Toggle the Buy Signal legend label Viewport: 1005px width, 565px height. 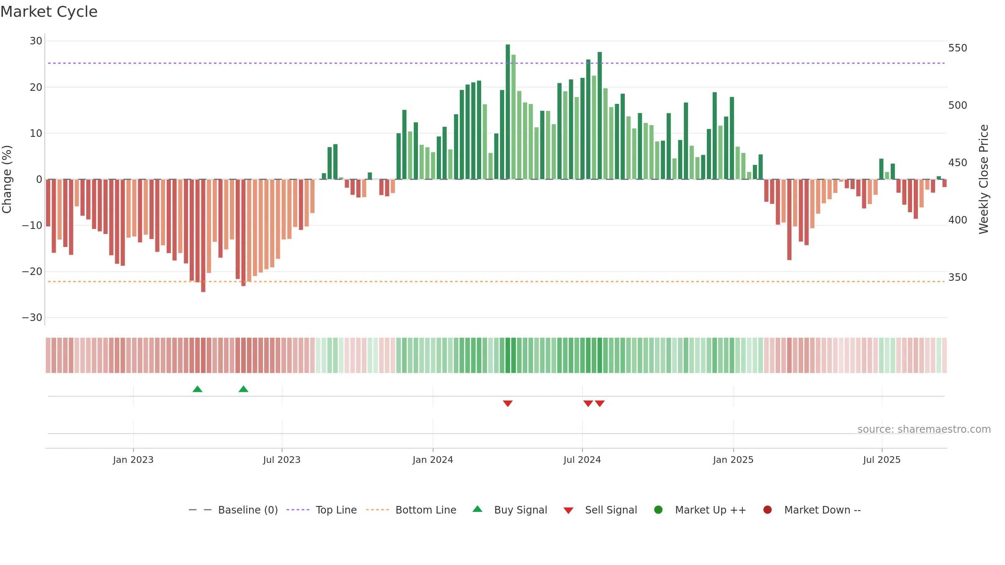tap(521, 510)
